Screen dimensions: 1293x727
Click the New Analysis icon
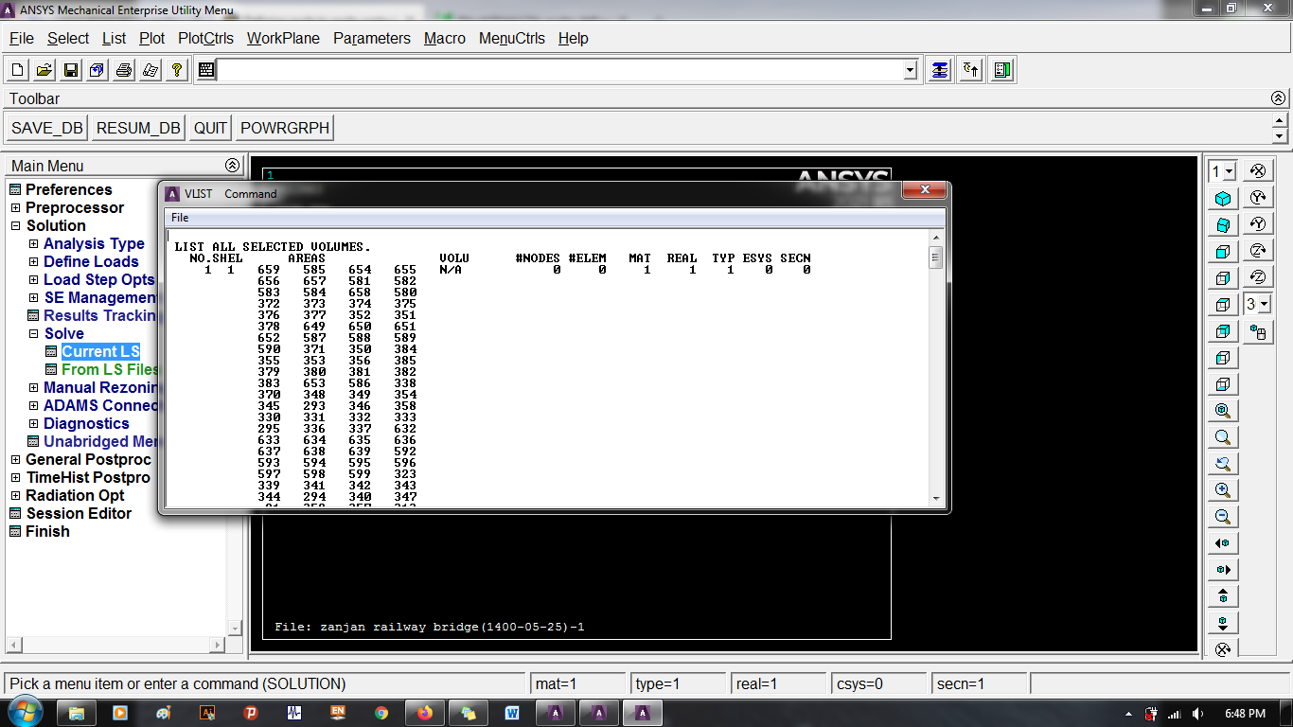click(18, 70)
